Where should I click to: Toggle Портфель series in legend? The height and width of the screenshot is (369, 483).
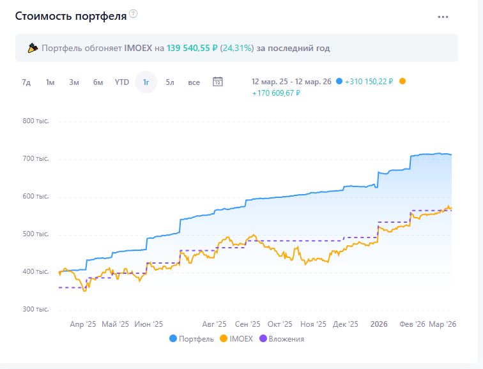[192, 339]
